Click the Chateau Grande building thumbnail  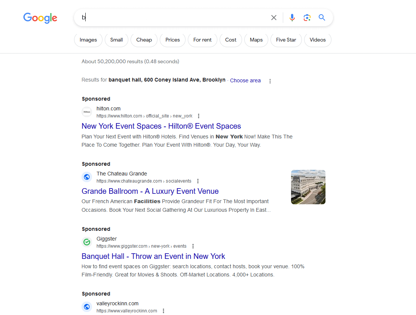pos(308,187)
